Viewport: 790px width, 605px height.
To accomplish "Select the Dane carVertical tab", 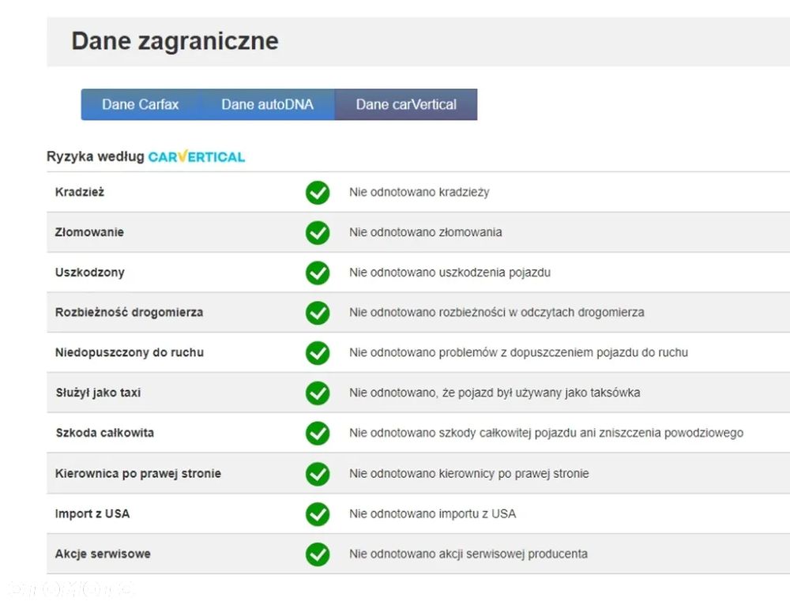I will 406,104.
